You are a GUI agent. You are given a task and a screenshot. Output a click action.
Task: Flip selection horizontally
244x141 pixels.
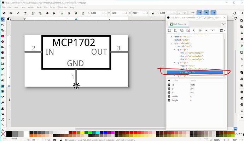tap(47, 13)
